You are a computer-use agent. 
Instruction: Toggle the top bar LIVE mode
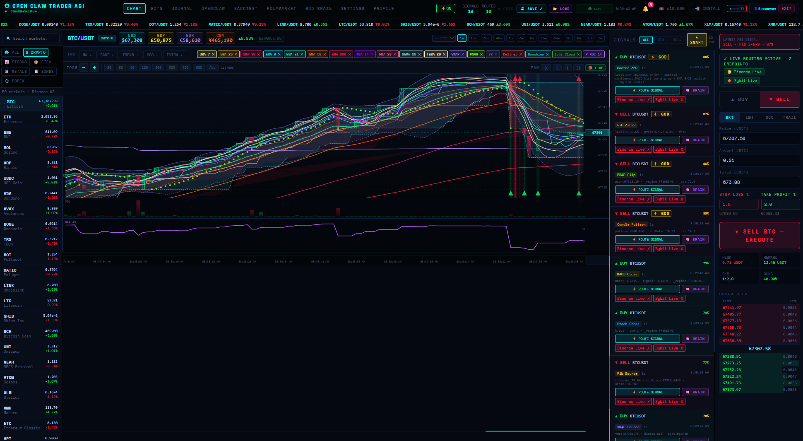coord(594,9)
